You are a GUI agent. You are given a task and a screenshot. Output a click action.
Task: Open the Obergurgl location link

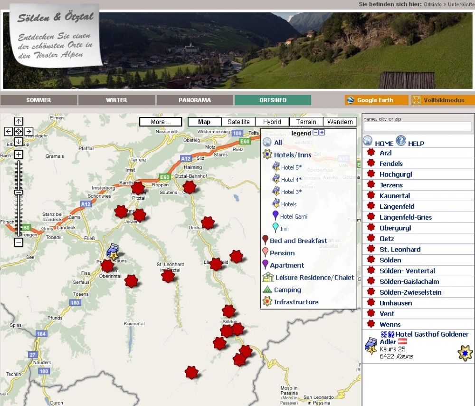[x=395, y=228]
